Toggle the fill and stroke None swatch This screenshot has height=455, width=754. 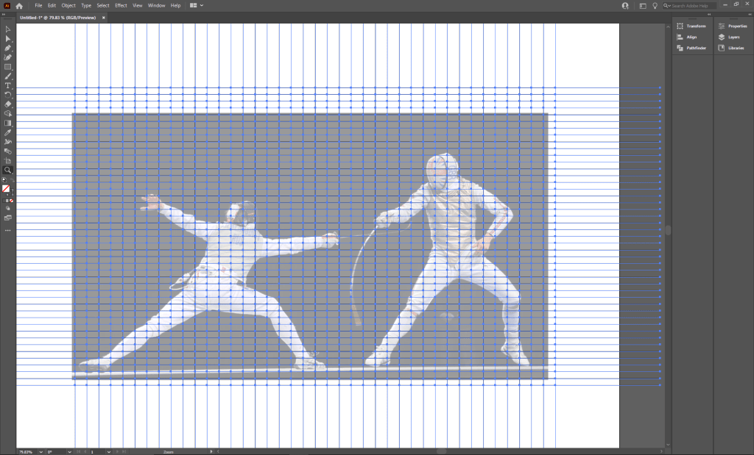pyautogui.click(x=6, y=189)
